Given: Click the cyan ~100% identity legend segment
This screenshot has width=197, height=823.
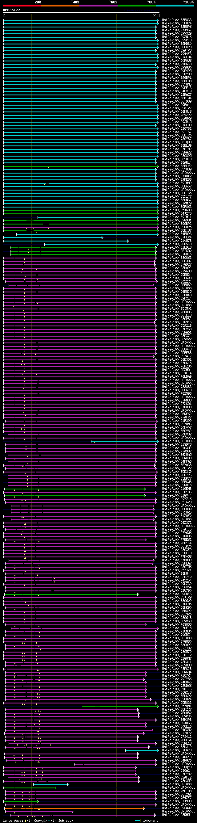Looking at the screenshot, I should (x=175, y=6).
